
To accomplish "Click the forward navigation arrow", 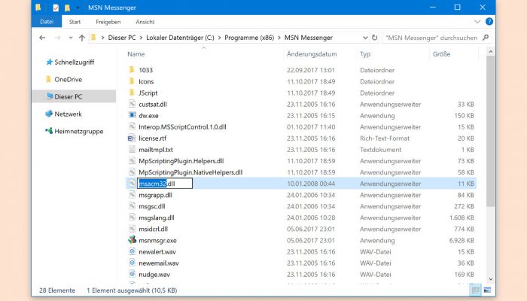I will click(x=58, y=38).
